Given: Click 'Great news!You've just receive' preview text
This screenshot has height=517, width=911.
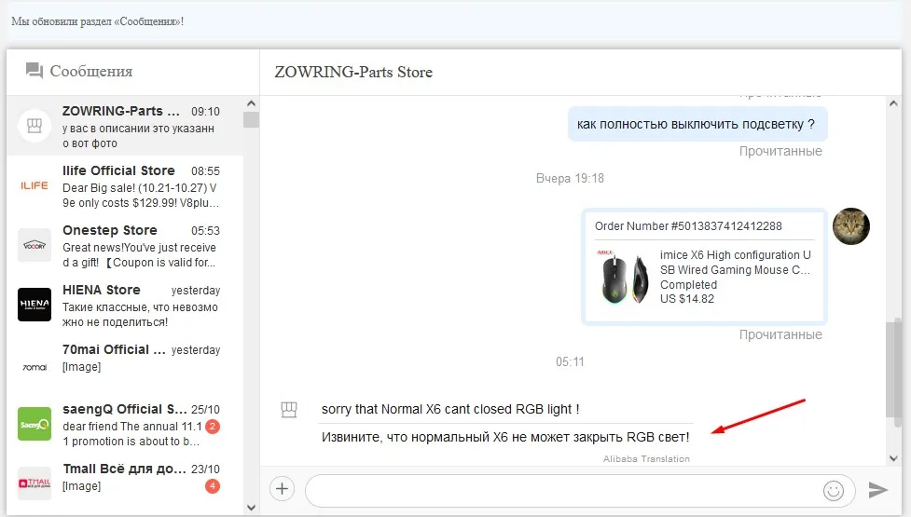Looking at the screenshot, I should [x=139, y=248].
